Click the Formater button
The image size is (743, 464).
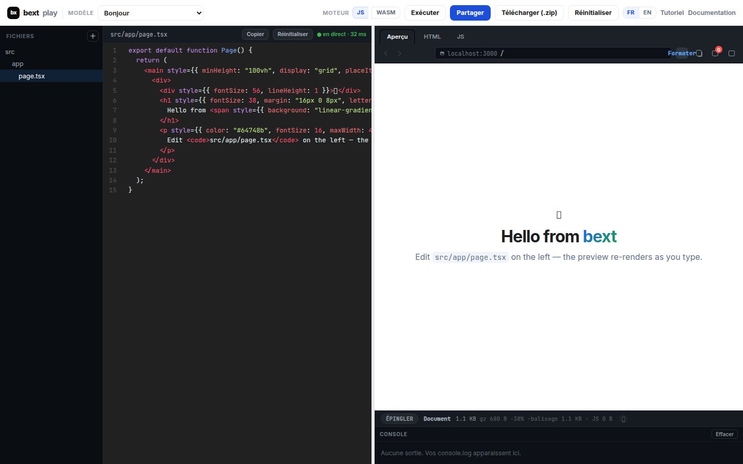682,53
